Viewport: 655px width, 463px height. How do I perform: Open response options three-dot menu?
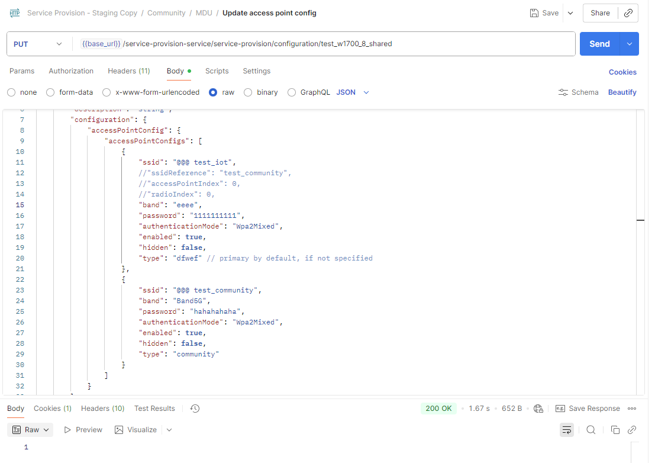pos(632,409)
